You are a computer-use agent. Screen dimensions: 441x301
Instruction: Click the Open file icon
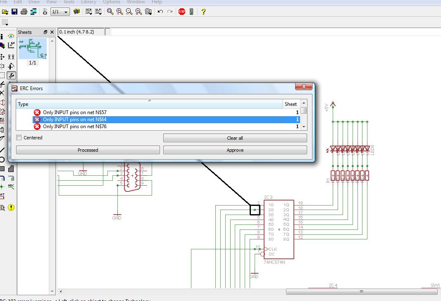coord(5,12)
